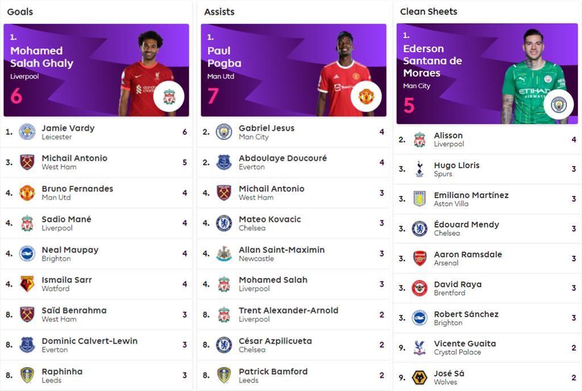Click the Leeds badge next to Raphinha

pyautogui.click(x=27, y=375)
